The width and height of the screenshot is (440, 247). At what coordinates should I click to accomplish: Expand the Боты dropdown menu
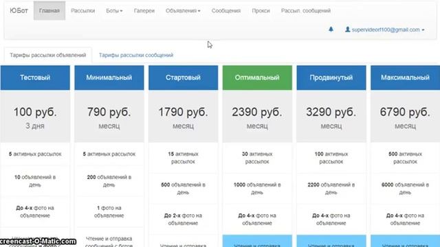click(x=114, y=11)
